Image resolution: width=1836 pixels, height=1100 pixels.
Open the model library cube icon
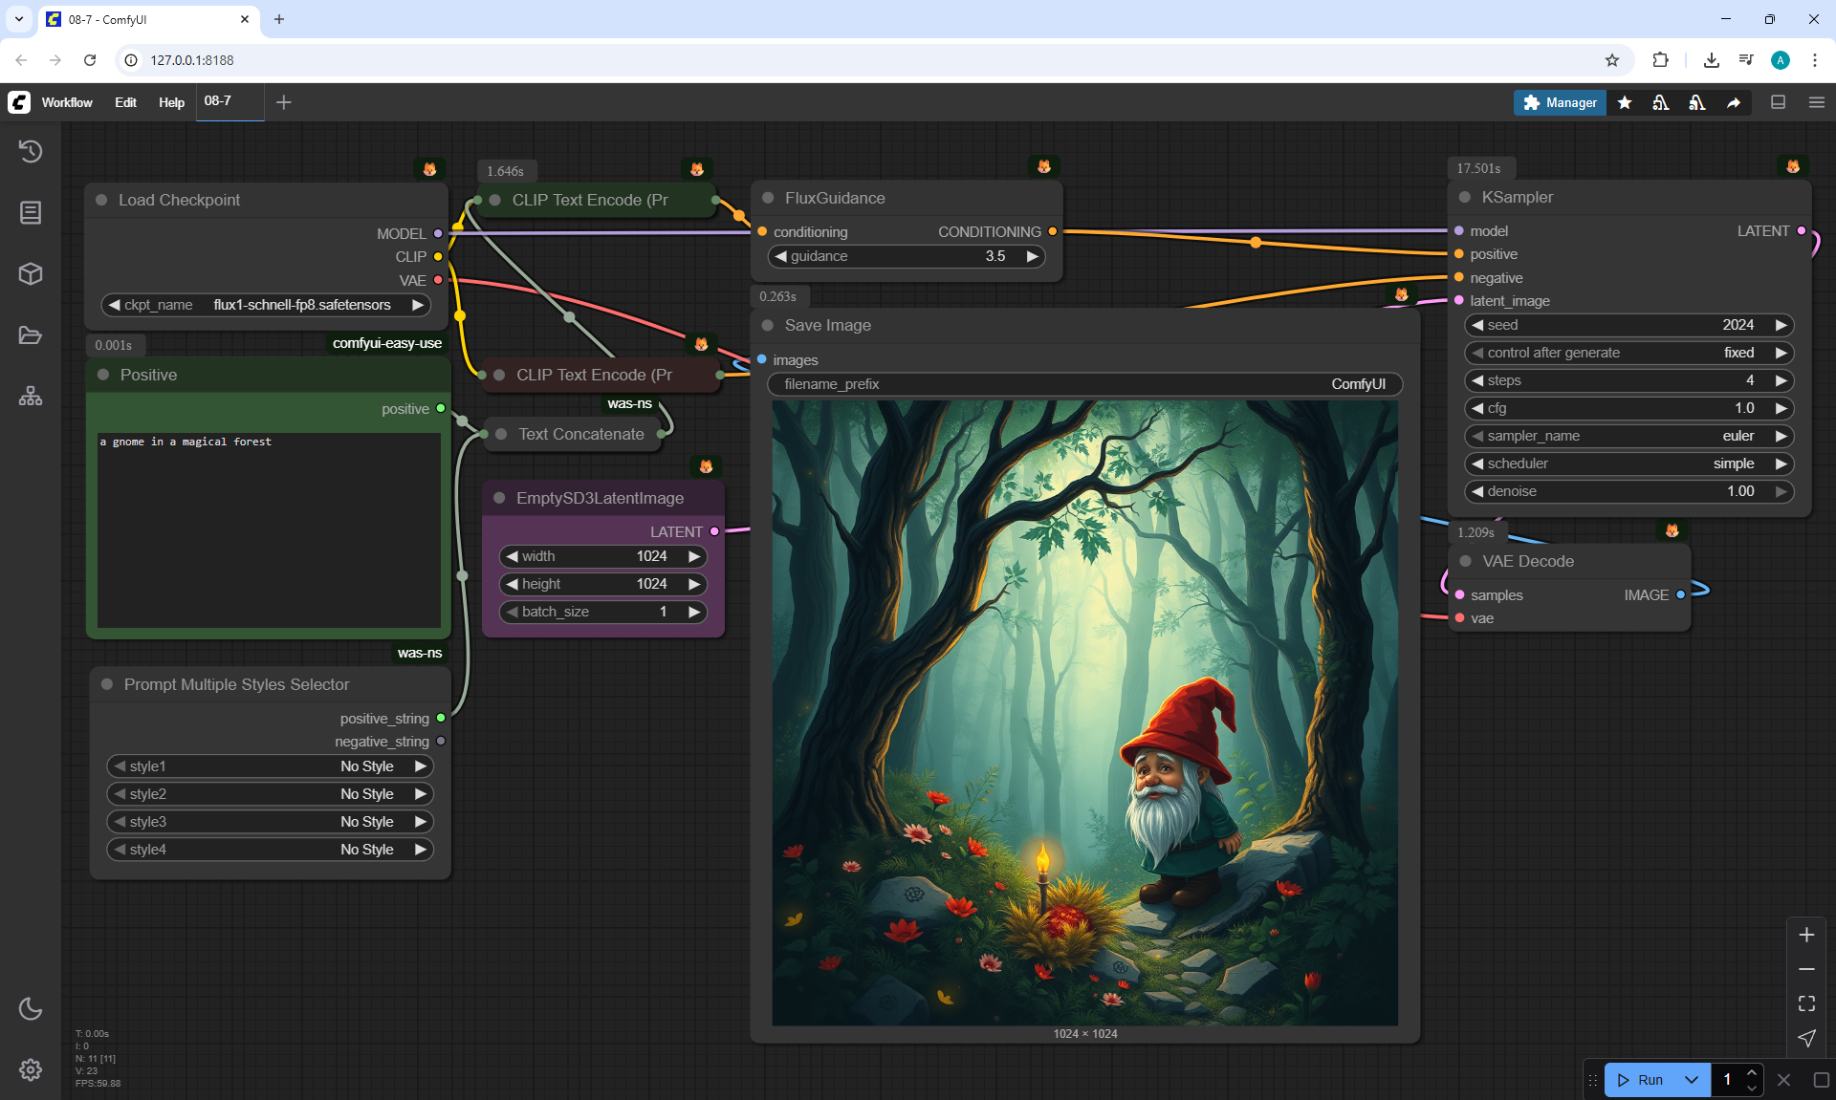point(31,274)
